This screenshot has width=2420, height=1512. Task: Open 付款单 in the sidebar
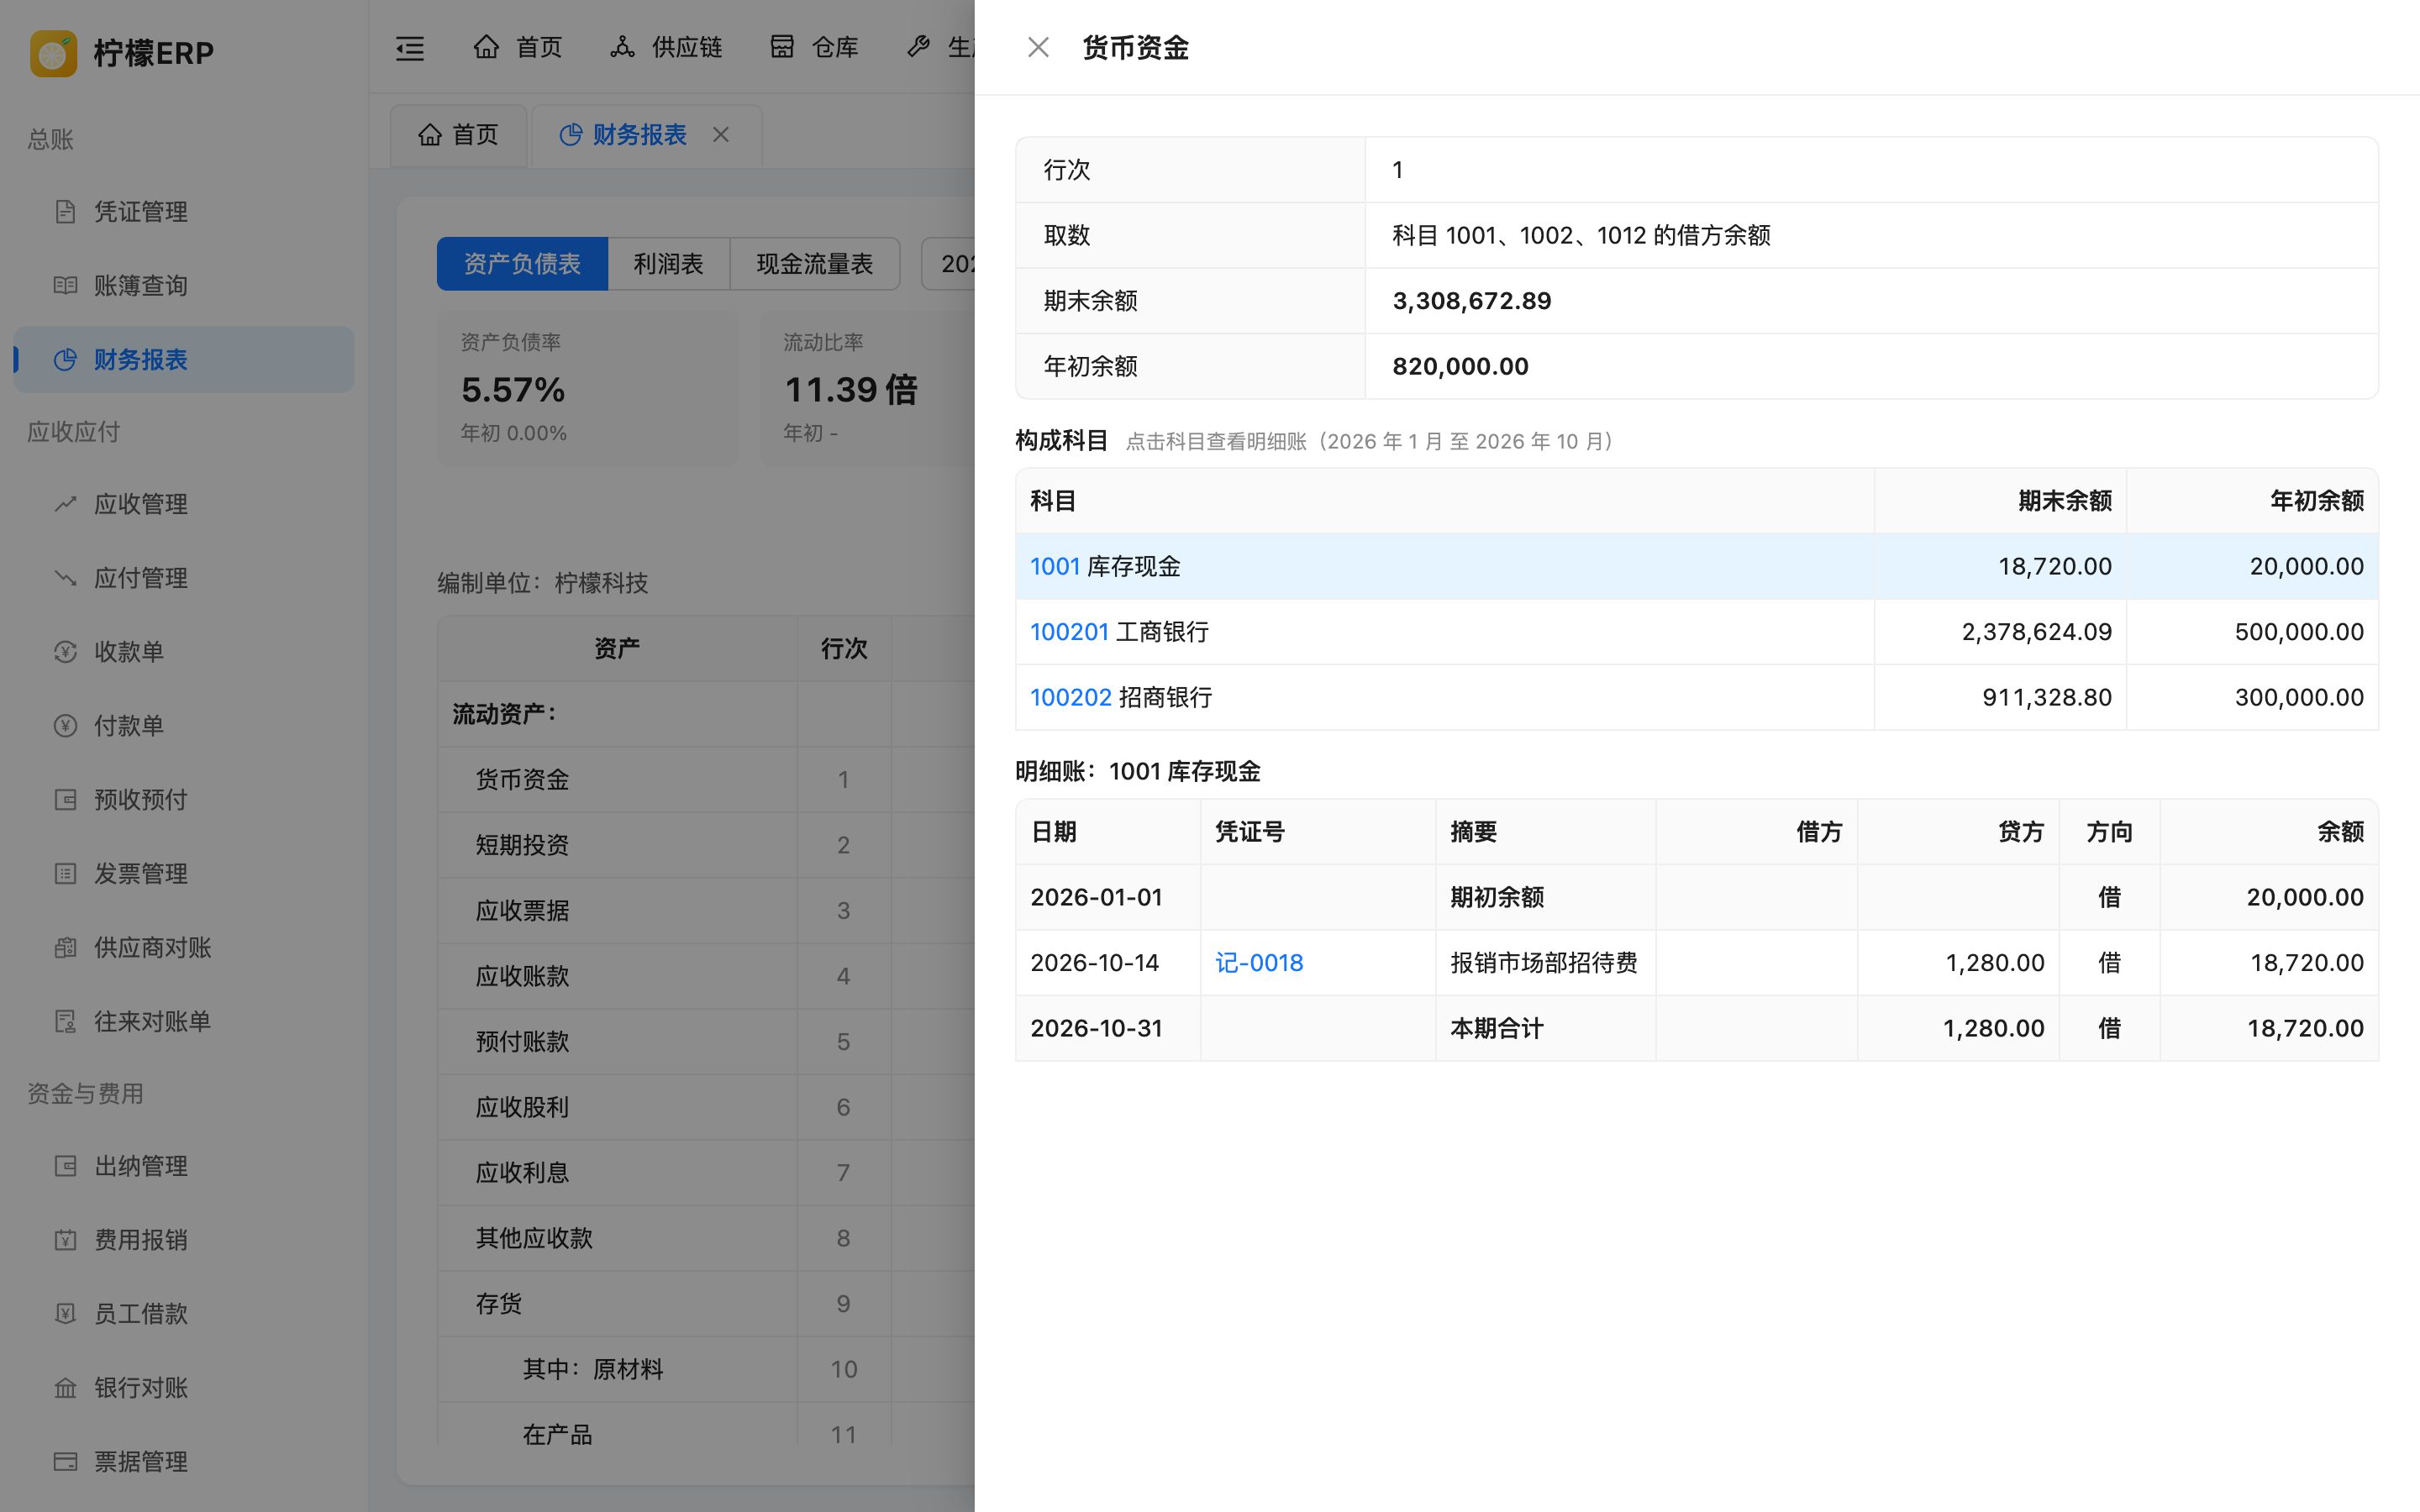pyautogui.click(x=184, y=726)
